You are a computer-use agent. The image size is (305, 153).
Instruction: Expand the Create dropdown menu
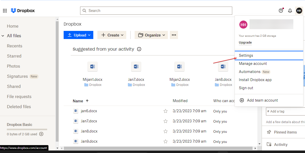(112, 35)
